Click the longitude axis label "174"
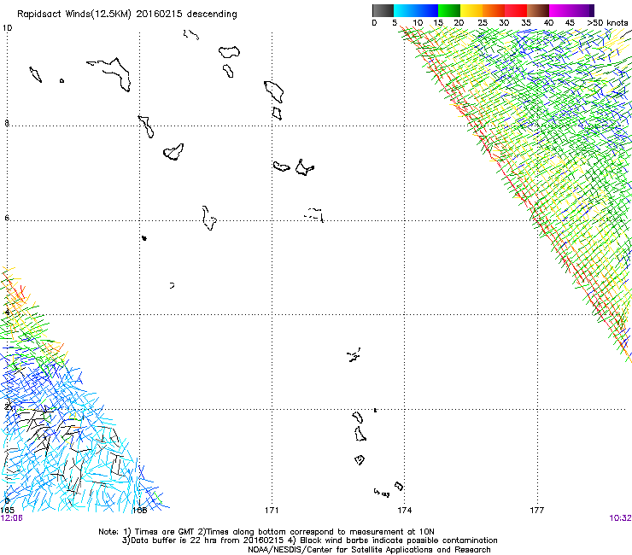632x555 pixels. point(404,511)
